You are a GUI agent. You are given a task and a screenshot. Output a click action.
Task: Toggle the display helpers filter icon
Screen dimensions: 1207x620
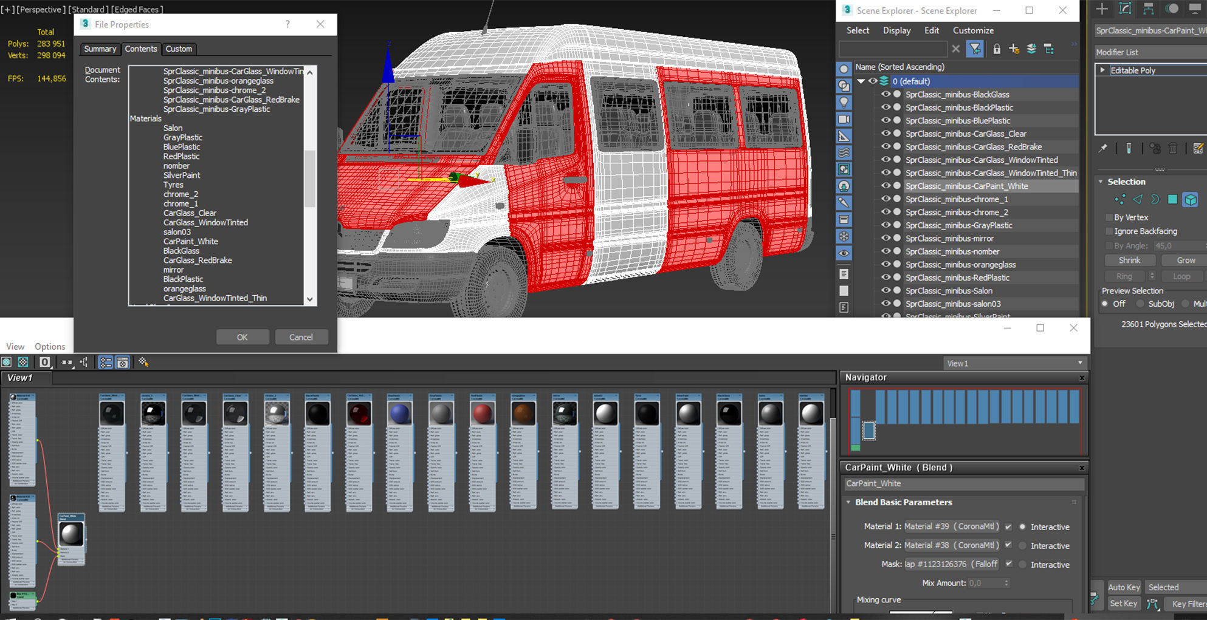pyautogui.click(x=844, y=136)
